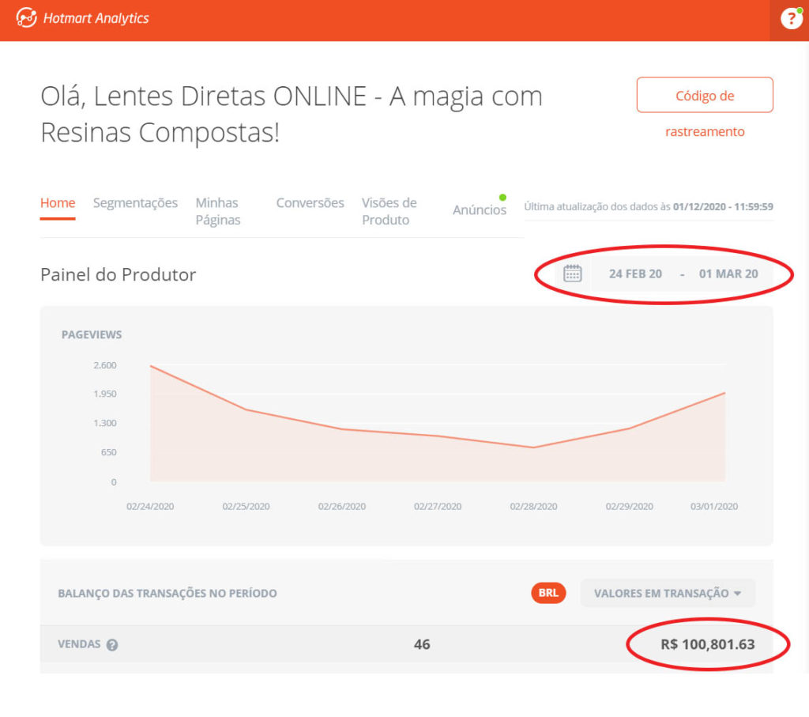Click the BRL currency badge
Screen dimensions: 809x717
pyautogui.click(x=548, y=593)
